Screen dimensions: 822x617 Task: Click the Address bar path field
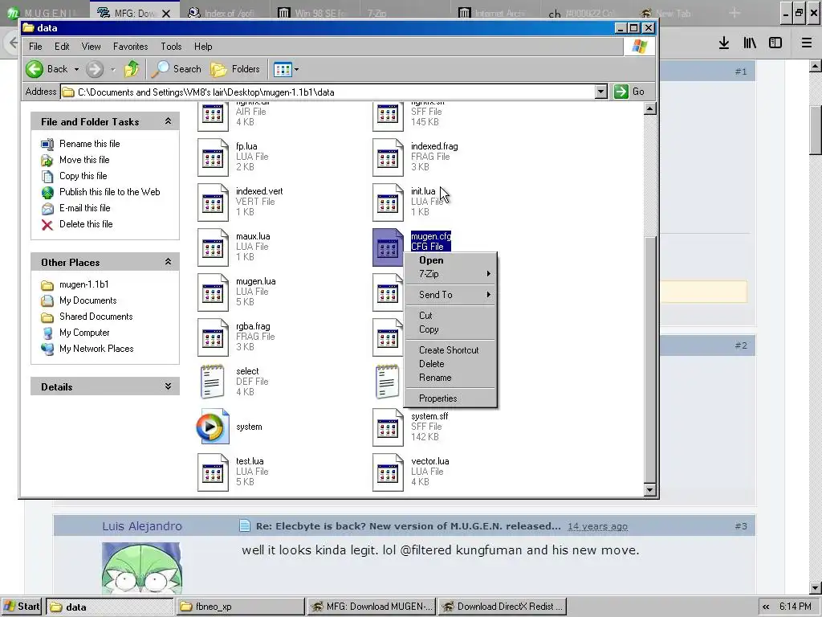[x=328, y=92]
